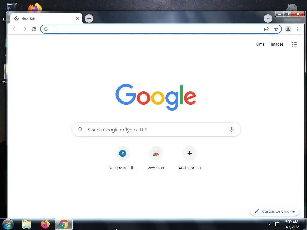Click the back navigation arrow
This screenshot has width=307, height=230.
pos(15,29)
